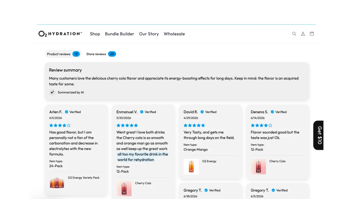Click the O2 Hydration logo
353x199 pixels.
click(x=60, y=34)
